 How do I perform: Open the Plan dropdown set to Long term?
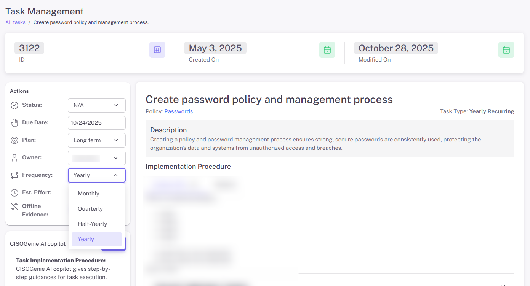tap(96, 140)
